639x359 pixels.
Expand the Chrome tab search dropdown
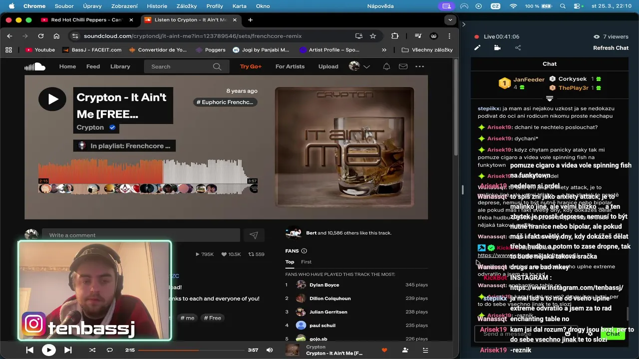(x=450, y=20)
